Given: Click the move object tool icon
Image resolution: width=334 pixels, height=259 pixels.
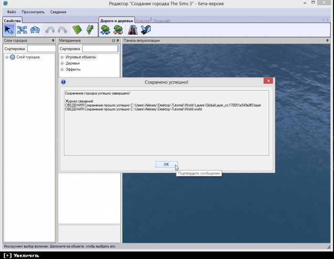Looking at the screenshot, I should pyautogui.click(x=22, y=30).
